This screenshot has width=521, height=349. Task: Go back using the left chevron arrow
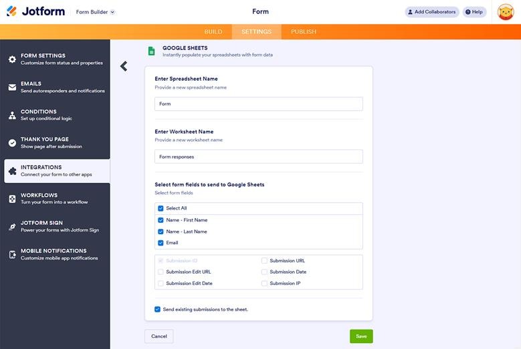point(124,66)
